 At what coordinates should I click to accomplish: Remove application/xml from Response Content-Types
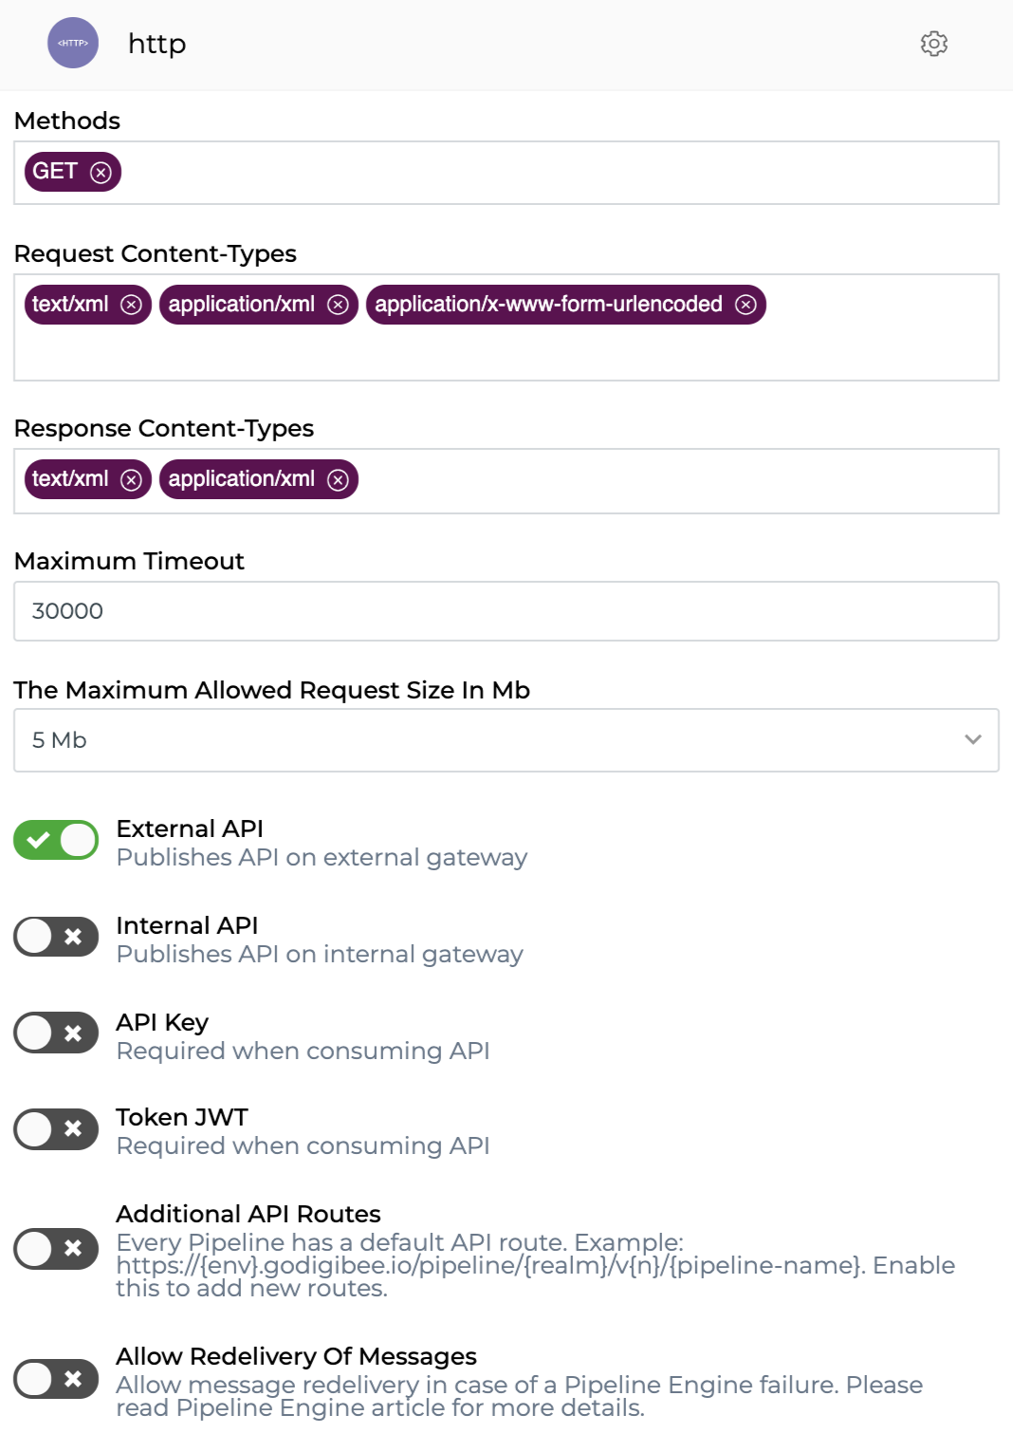point(338,480)
